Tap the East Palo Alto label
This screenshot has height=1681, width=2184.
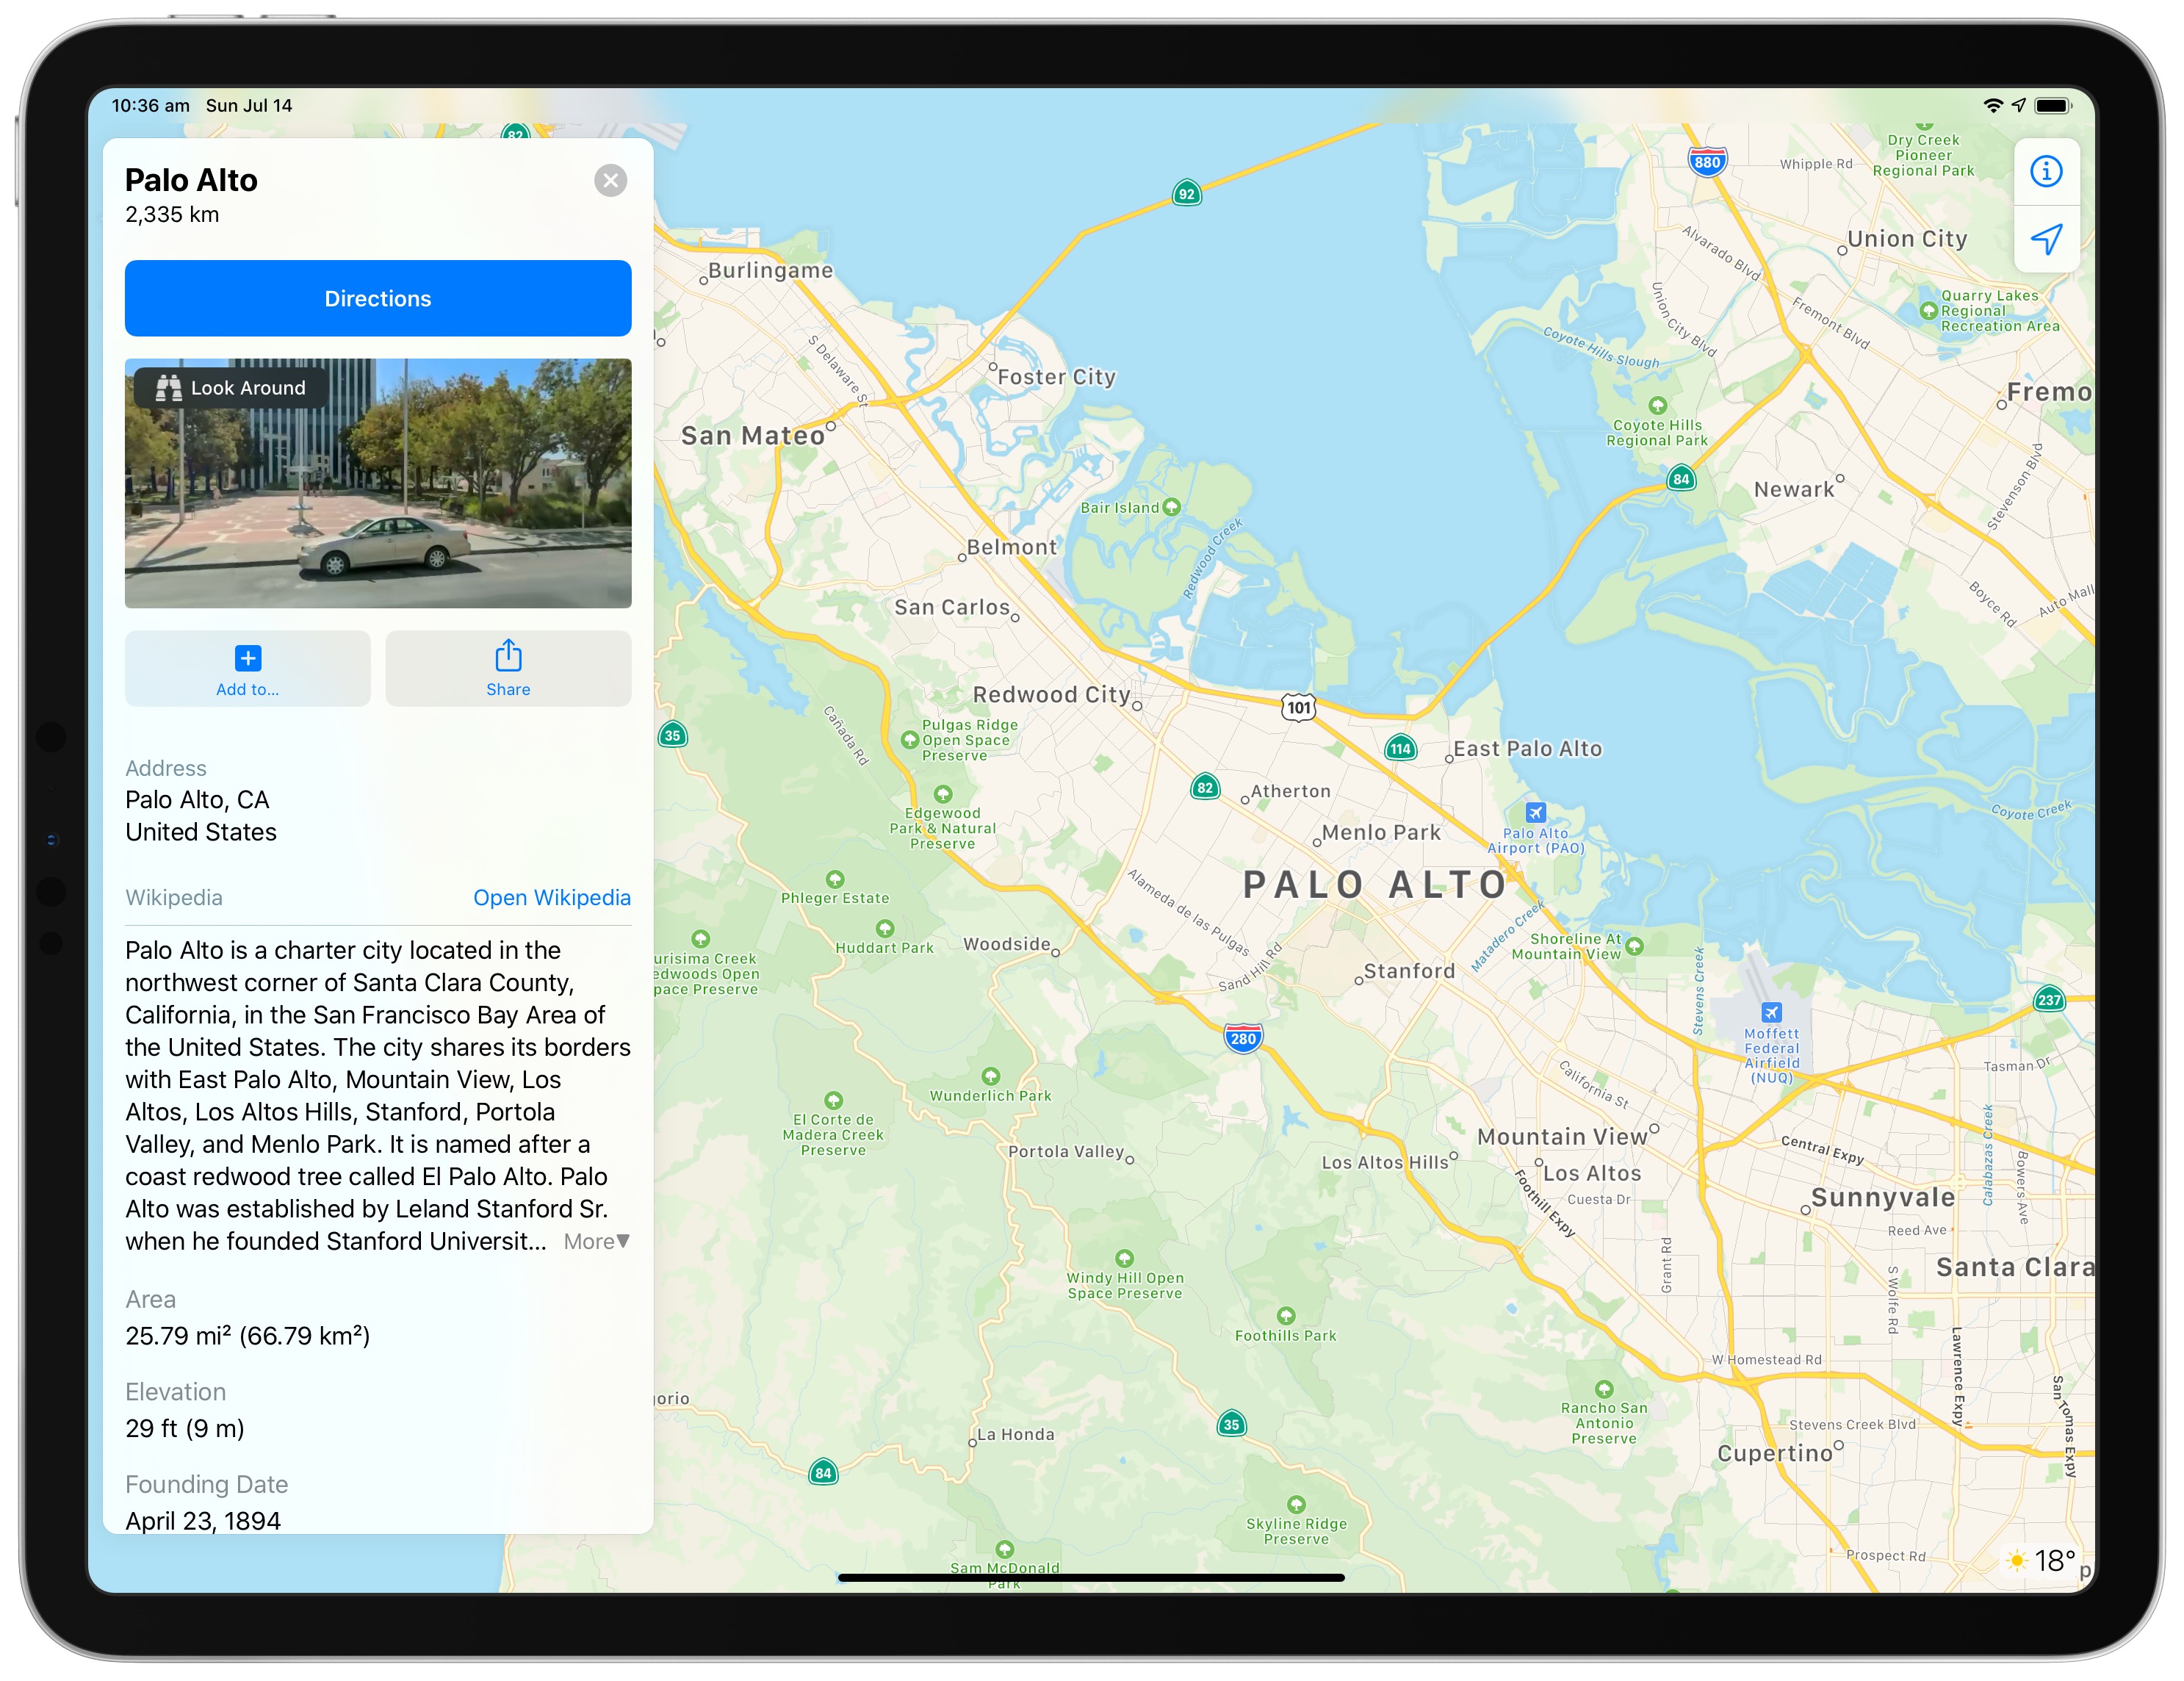pos(1527,749)
